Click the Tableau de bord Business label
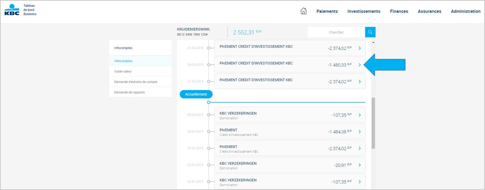Image resolution: width=485 pixels, height=190 pixels. [30, 10]
